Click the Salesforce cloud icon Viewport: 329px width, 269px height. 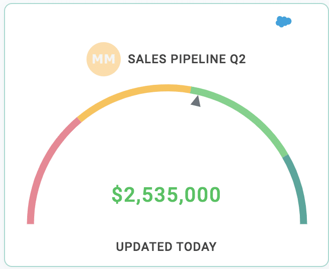tap(284, 22)
